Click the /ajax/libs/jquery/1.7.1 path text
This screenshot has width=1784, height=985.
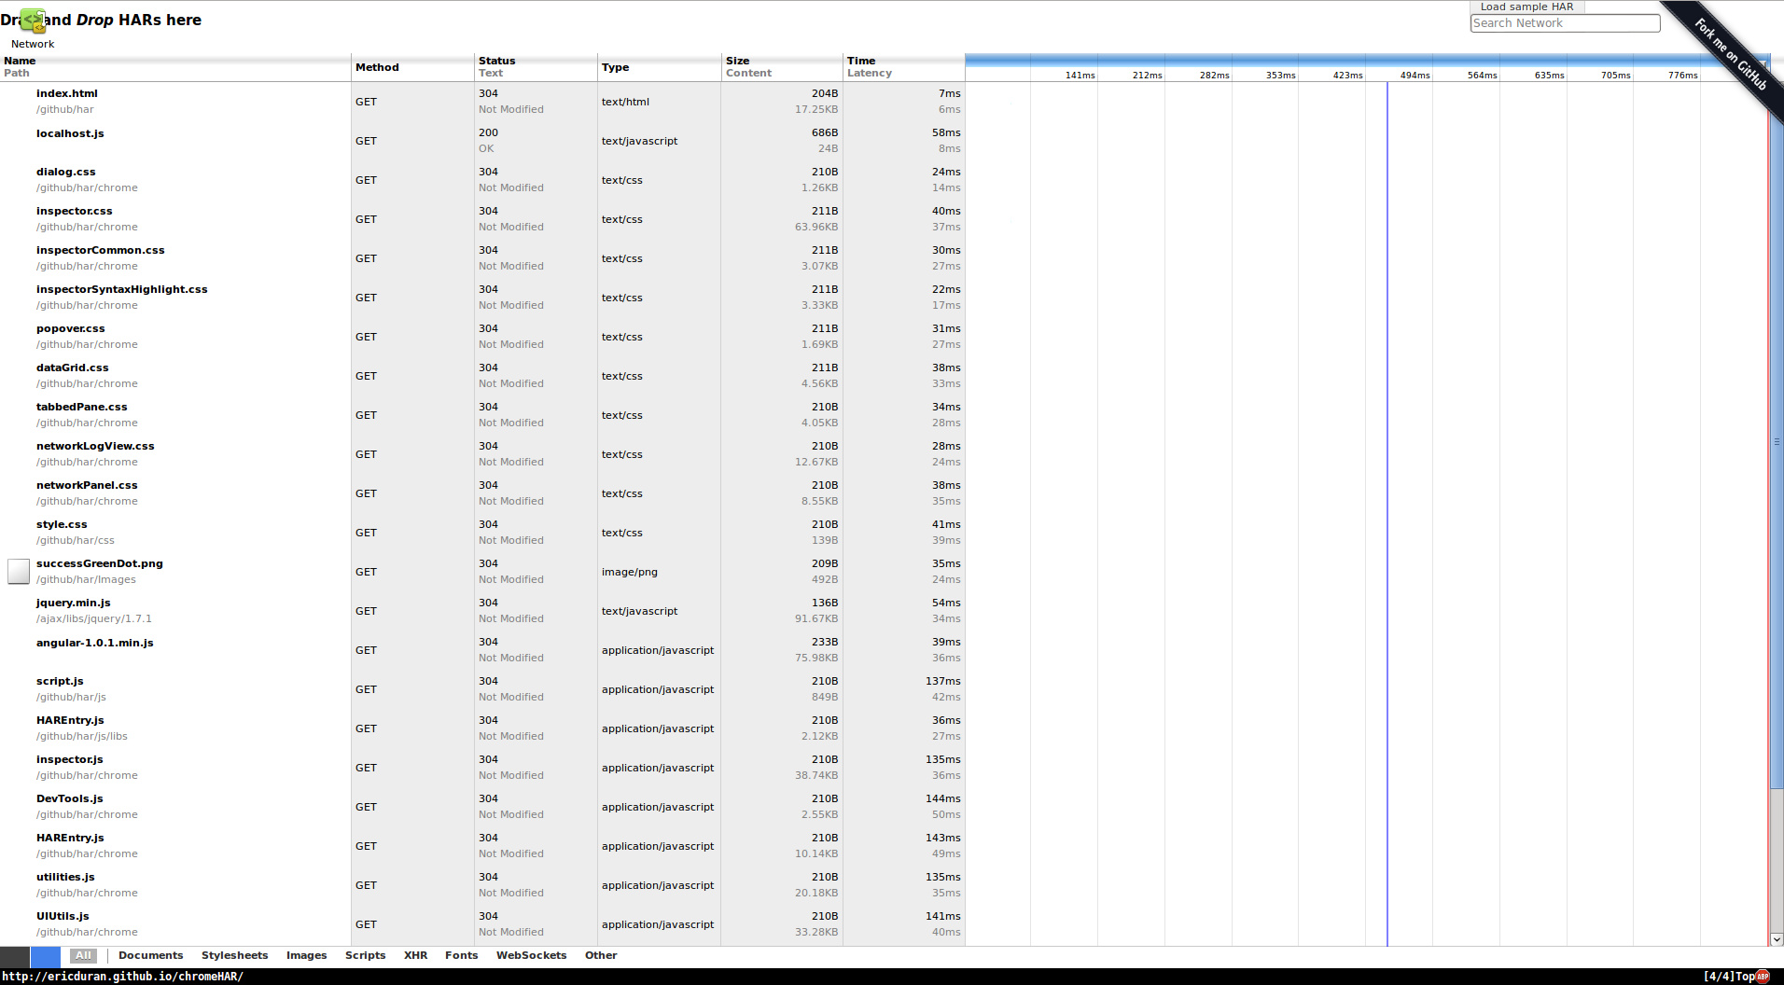[93, 618]
